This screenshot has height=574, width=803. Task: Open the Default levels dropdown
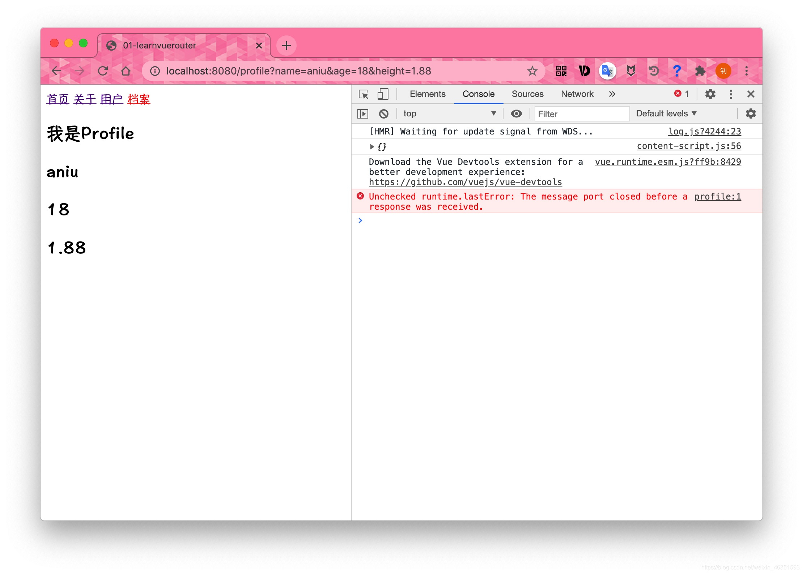coord(666,113)
